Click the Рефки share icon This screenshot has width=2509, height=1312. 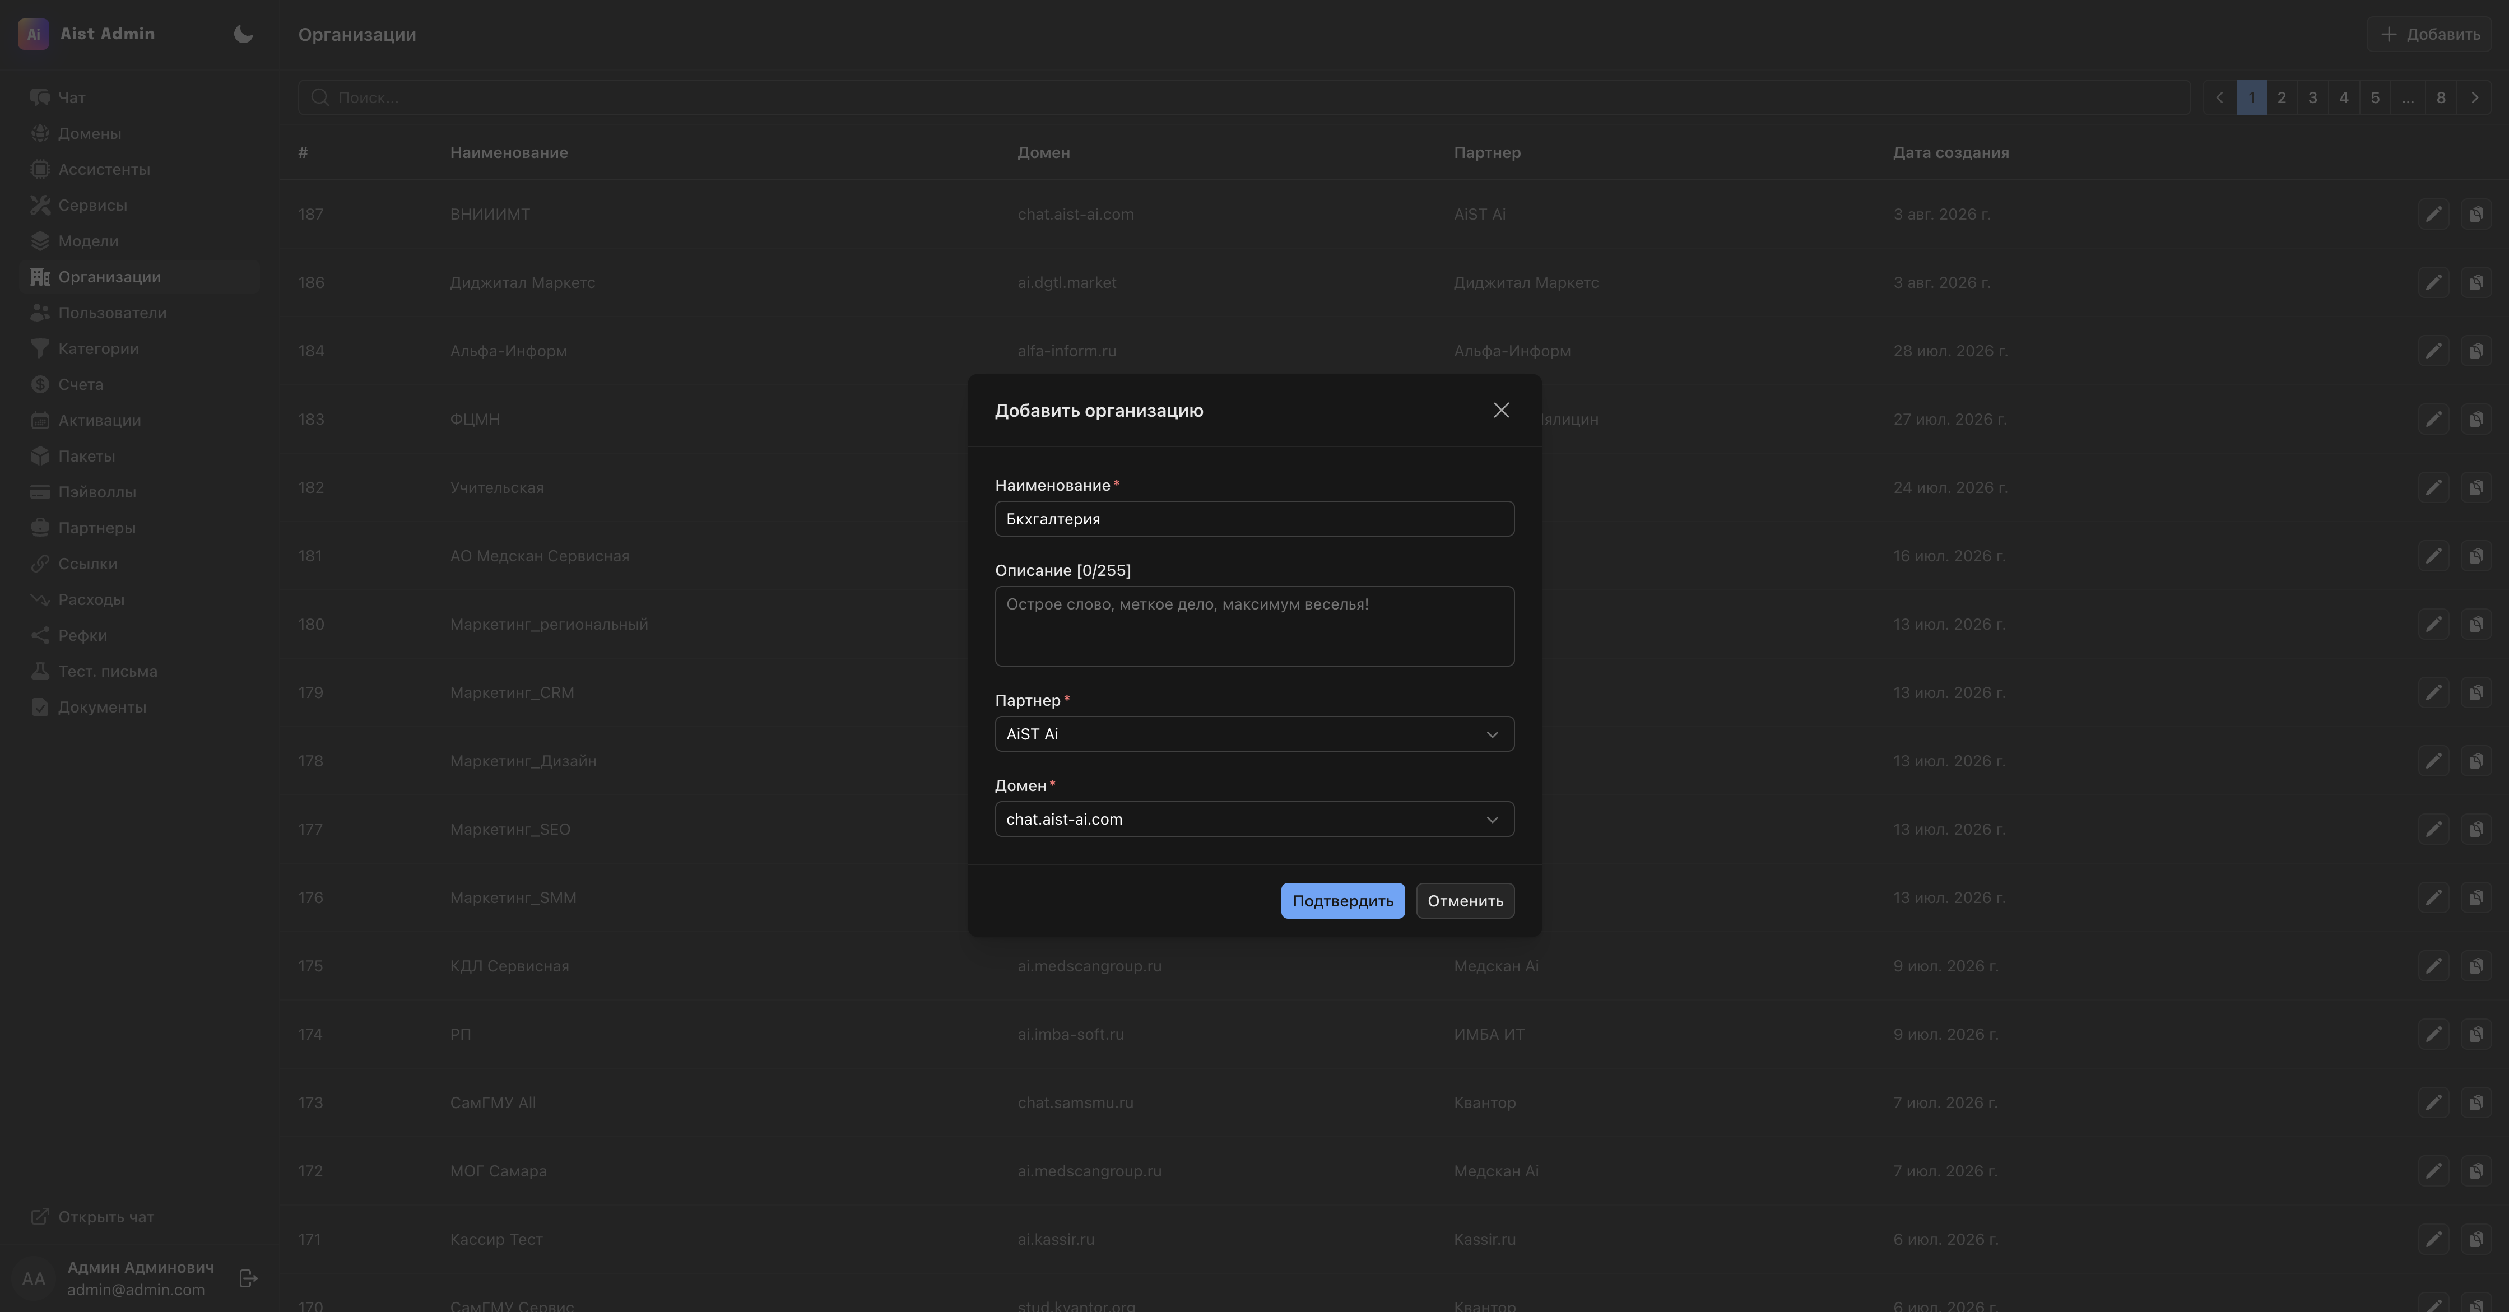[40, 635]
